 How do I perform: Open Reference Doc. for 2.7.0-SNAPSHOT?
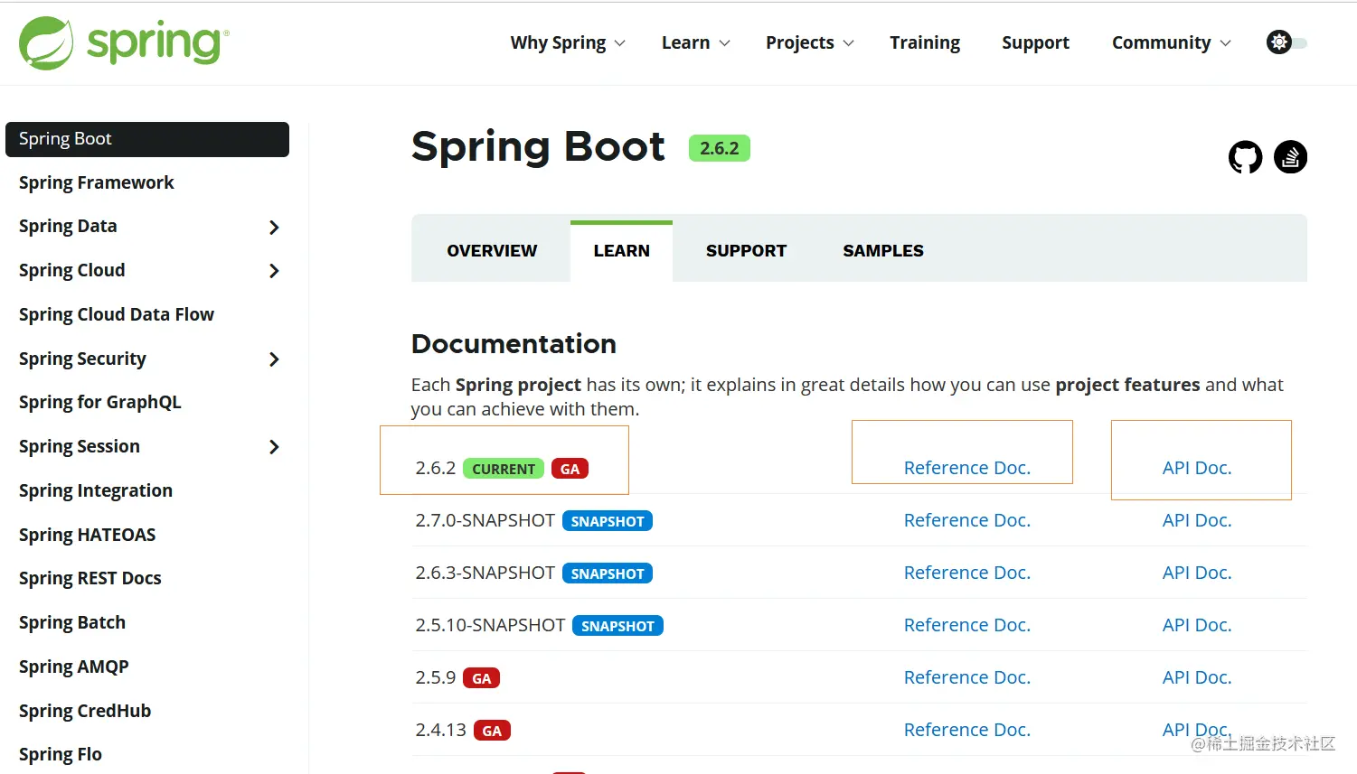pos(967,520)
